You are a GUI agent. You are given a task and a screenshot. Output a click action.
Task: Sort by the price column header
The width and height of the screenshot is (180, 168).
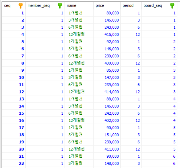pos(107,6)
